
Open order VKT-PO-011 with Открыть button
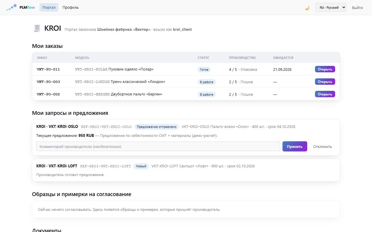325,69
